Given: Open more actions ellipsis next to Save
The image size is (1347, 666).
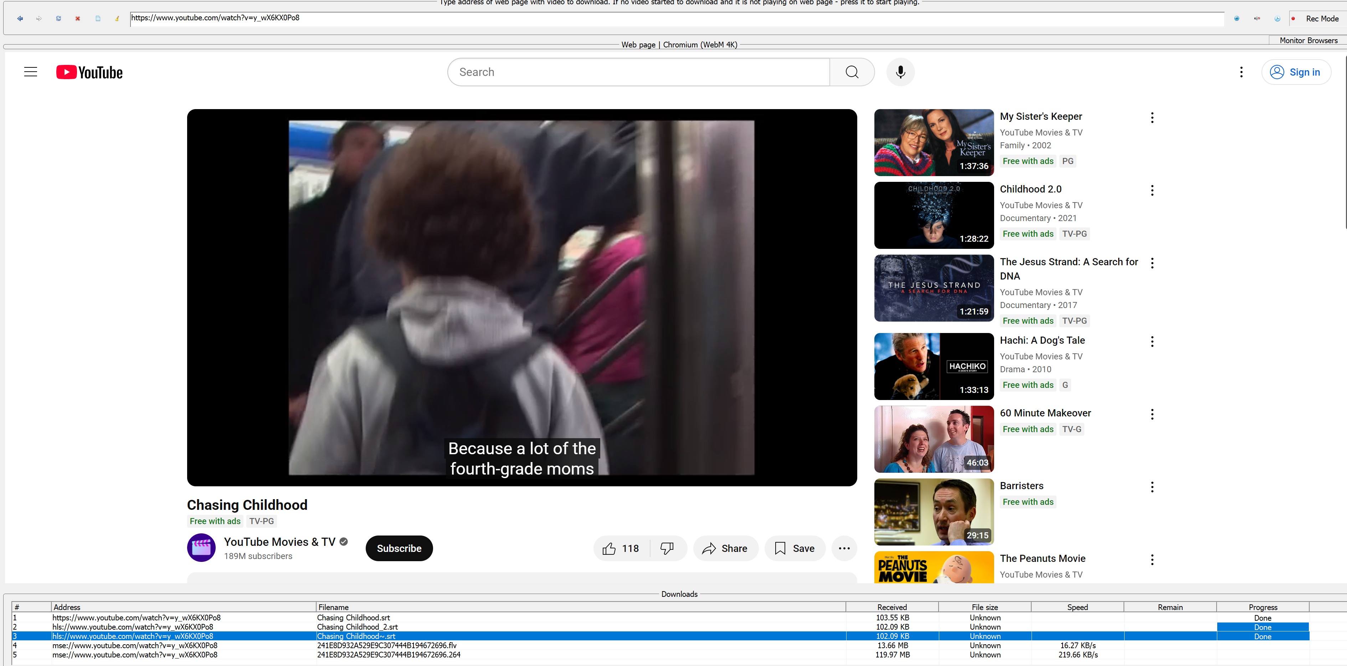Looking at the screenshot, I should click(x=844, y=548).
